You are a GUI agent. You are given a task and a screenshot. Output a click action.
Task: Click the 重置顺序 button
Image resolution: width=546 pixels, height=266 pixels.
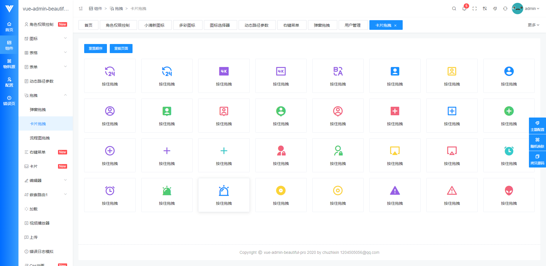96,49
